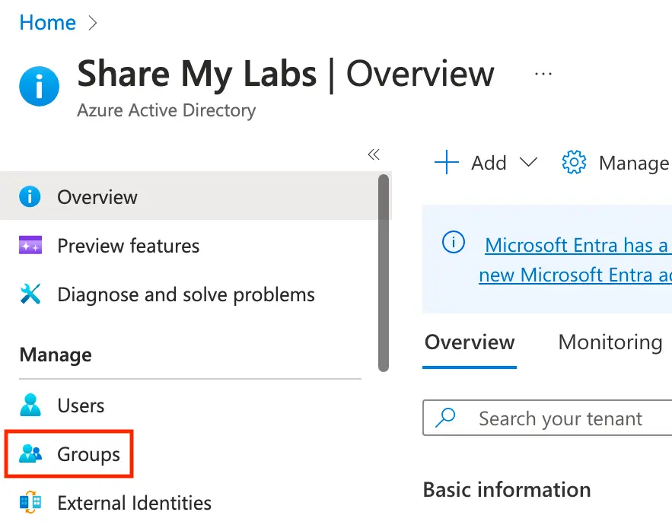
Task: Click the Preview features sparkle icon
Action: click(x=30, y=246)
